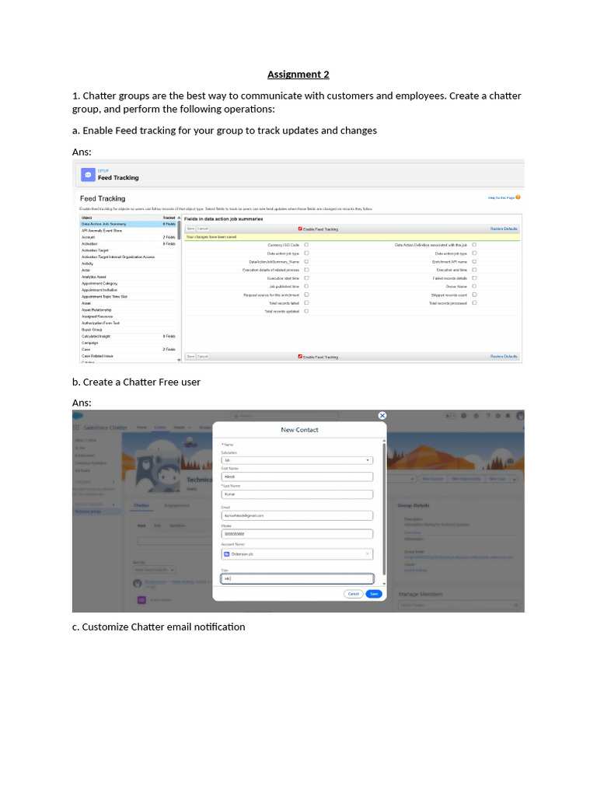Viewport: 597px width, 796px height.
Task: Click the lower Restore Defaults link
Action: [504, 356]
